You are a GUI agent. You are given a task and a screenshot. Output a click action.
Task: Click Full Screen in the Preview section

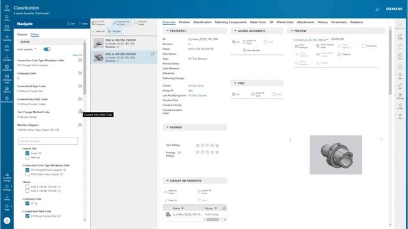369,46
